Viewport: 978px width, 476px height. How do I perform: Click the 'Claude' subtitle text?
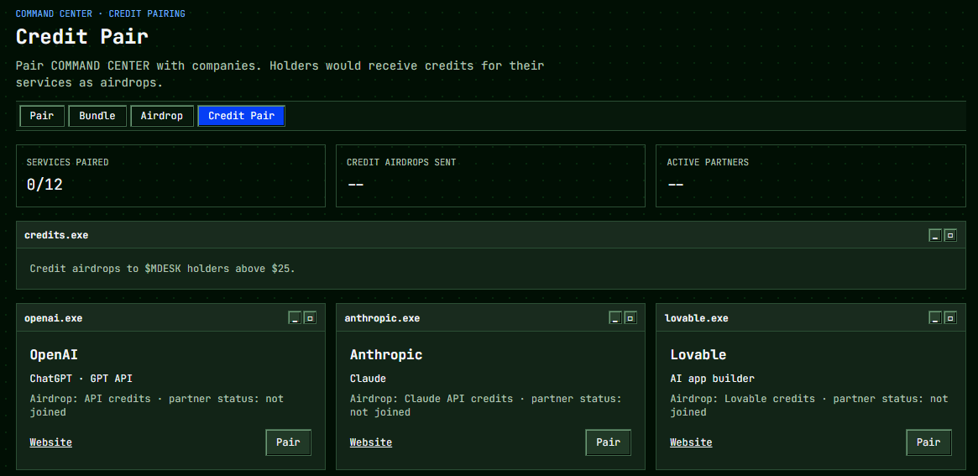[368, 378]
